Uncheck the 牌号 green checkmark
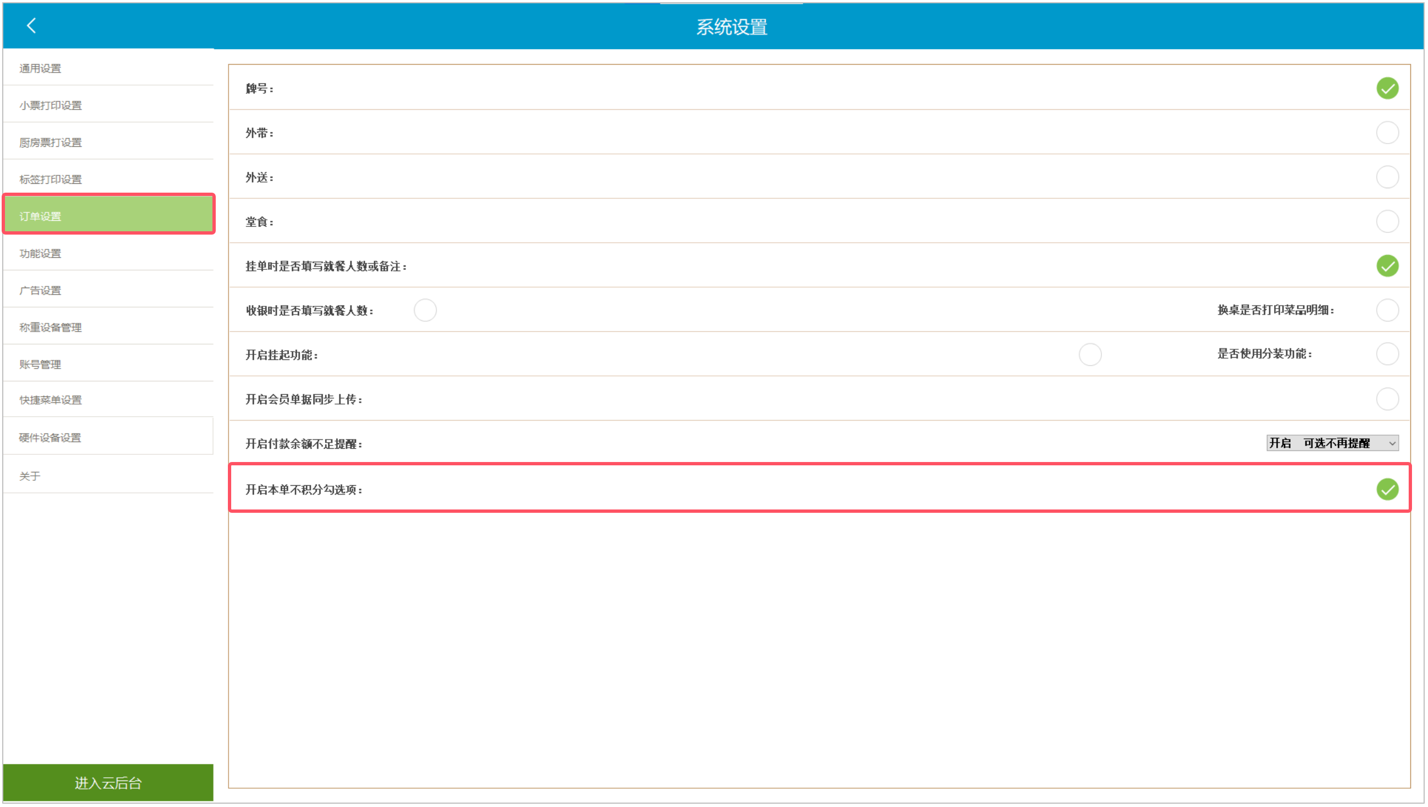The height and width of the screenshot is (807, 1428). 1387,88
